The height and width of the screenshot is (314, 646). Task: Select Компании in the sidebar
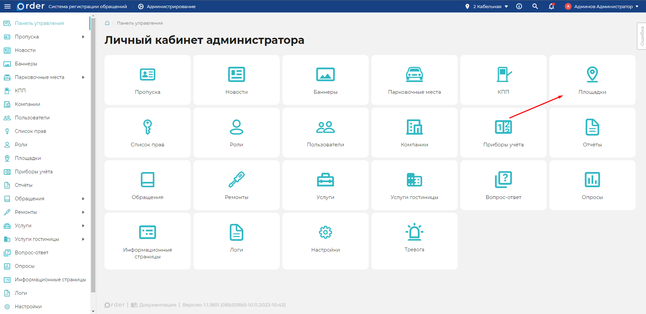pos(27,104)
